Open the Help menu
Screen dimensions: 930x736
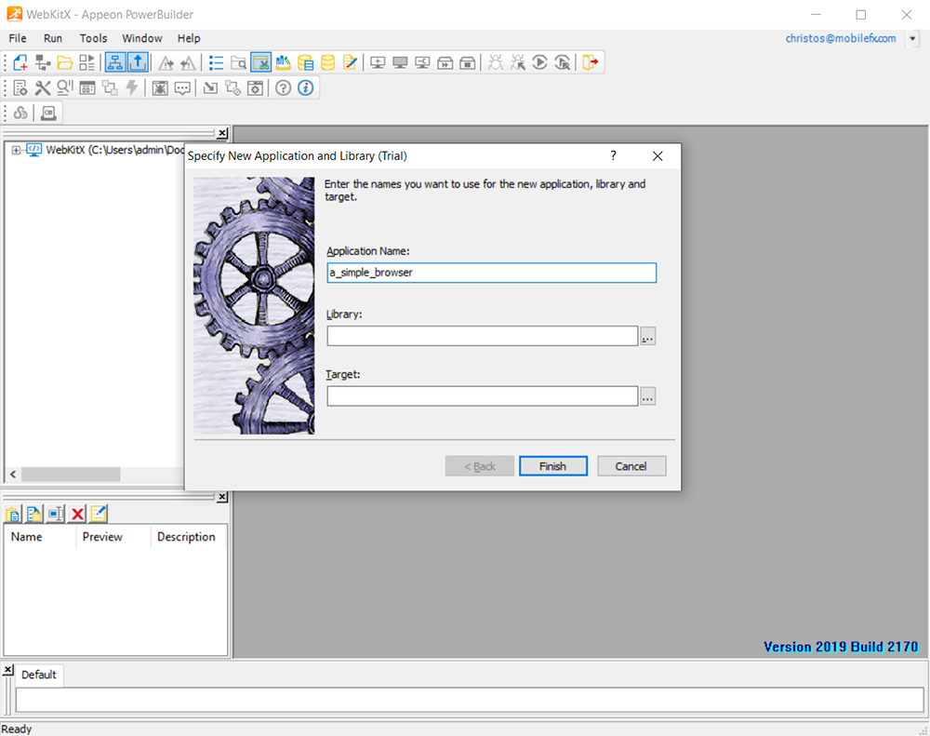click(x=189, y=38)
